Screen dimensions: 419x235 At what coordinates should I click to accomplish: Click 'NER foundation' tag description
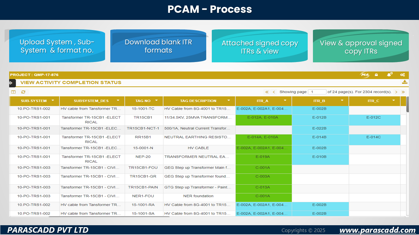pos(198,196)
